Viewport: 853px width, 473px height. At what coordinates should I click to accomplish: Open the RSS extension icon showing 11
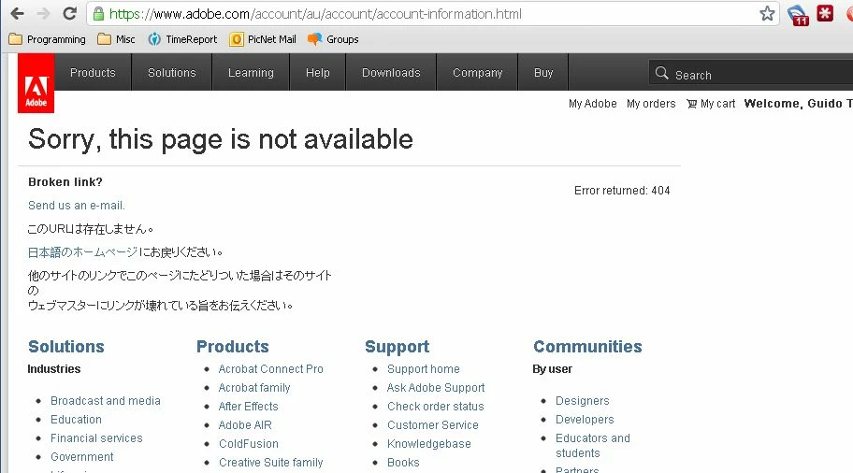pyautogui.click(x=798, y=15)
